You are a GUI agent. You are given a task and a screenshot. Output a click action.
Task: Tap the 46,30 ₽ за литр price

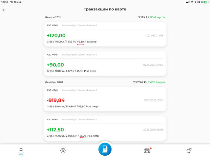87,42
